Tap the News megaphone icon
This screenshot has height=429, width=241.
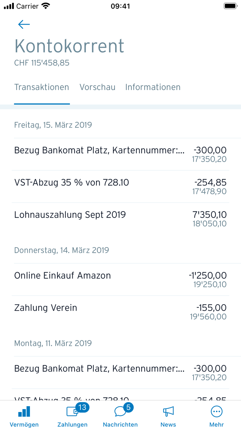[168, 411]
